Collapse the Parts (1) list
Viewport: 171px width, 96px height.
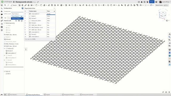(x=5, y=71)
